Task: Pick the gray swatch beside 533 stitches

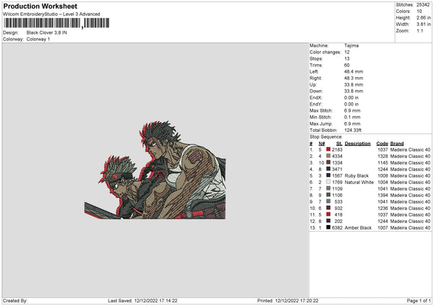Action: [328, 201]
